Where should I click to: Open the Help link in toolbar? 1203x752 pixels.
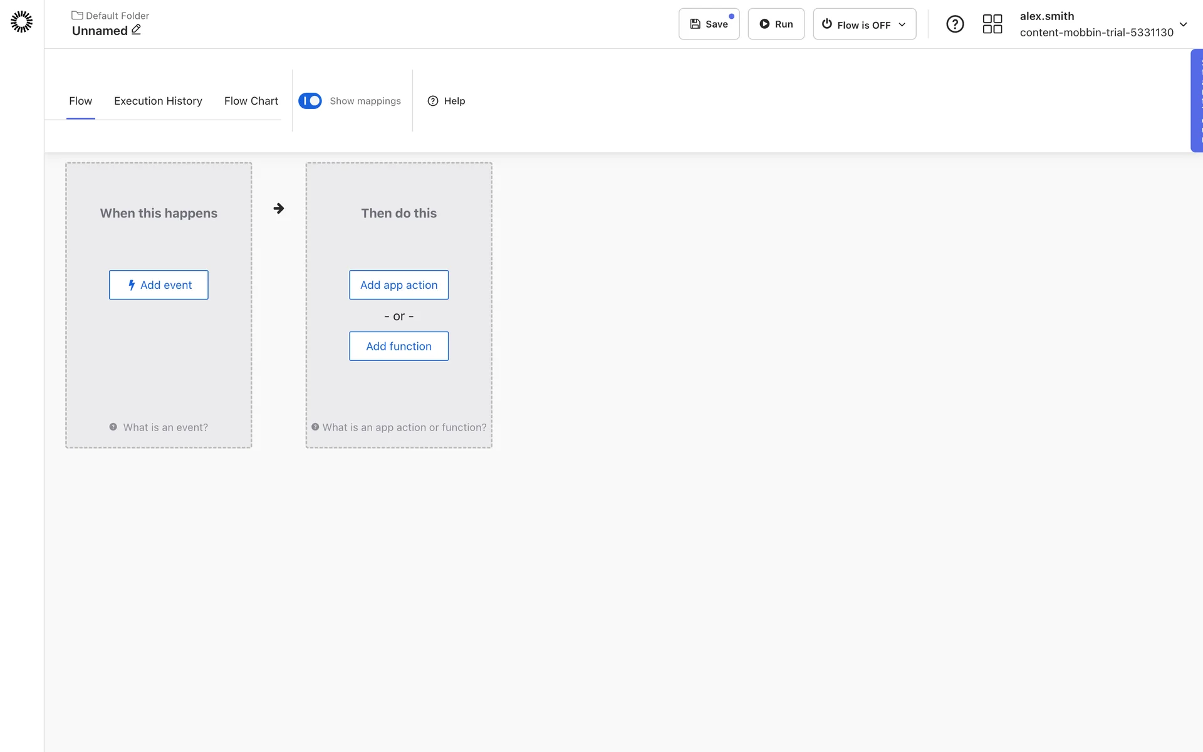tap(446, 101)
